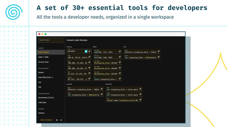Select the Hash (MD5/SHA/...) tool
227x127 pixels.
(x=46, y=77)
